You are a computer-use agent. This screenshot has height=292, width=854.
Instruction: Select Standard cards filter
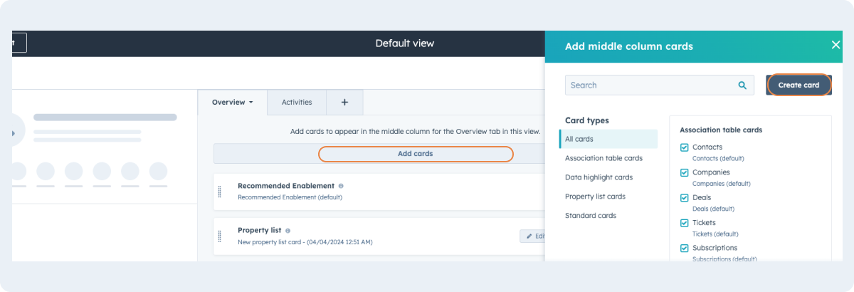(x=591, y=216)
